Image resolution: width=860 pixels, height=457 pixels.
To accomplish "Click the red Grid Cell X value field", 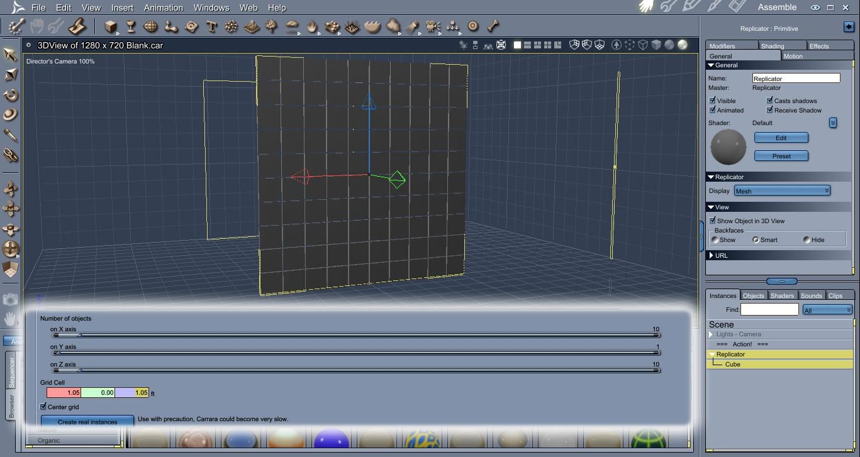I will [64, 393].
